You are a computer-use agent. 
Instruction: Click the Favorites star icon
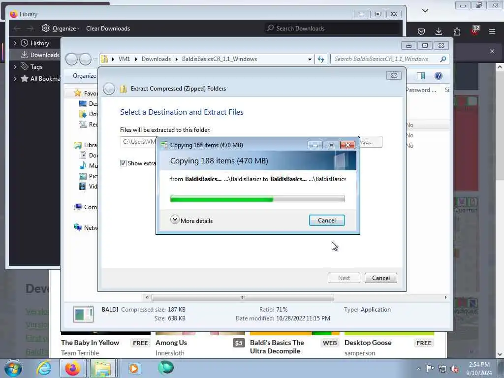click(77, 93)
